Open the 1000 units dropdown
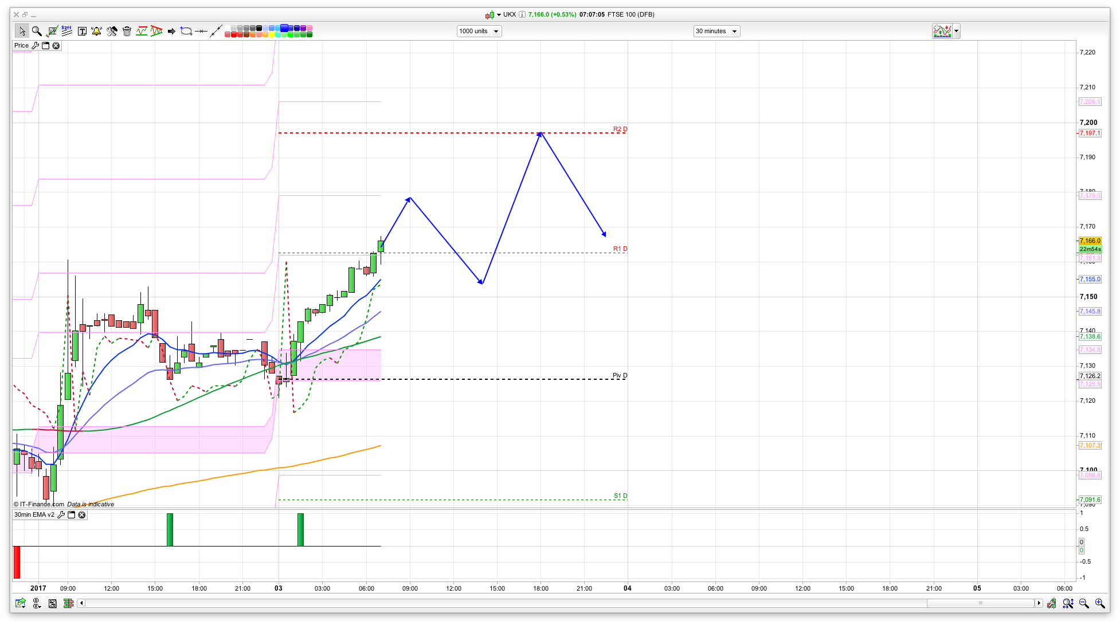The width and height of the screenshot is (1120, 625). [479, 32]
